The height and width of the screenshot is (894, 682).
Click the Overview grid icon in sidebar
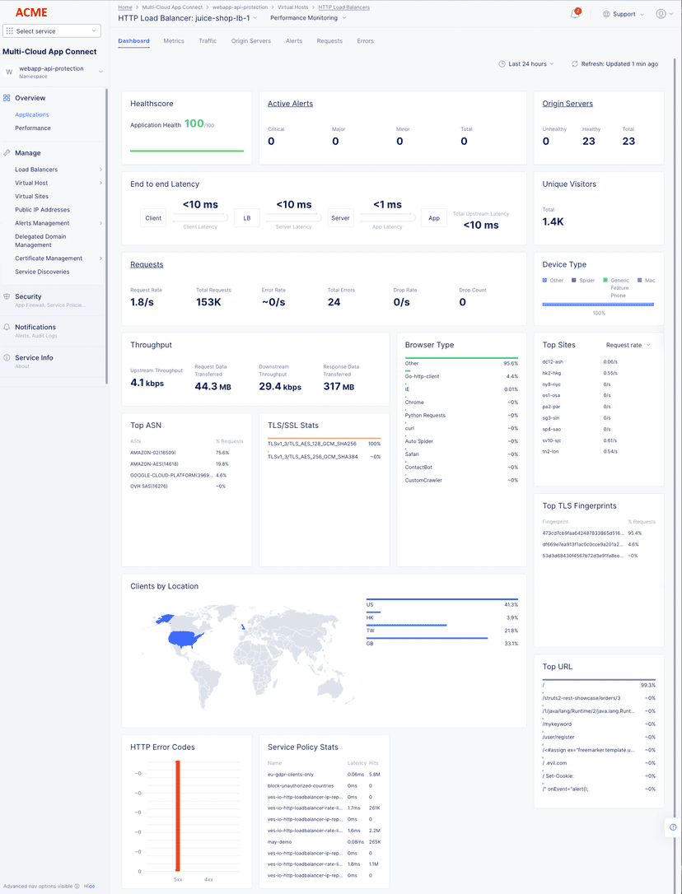coord(7,98)
